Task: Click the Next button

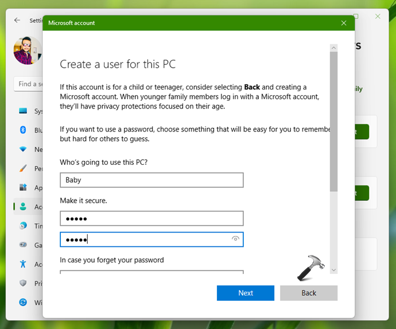Action: [x=245, y=293]
